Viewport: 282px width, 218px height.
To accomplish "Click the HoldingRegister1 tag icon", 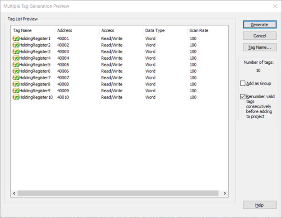I will click(x=15, y=39).
